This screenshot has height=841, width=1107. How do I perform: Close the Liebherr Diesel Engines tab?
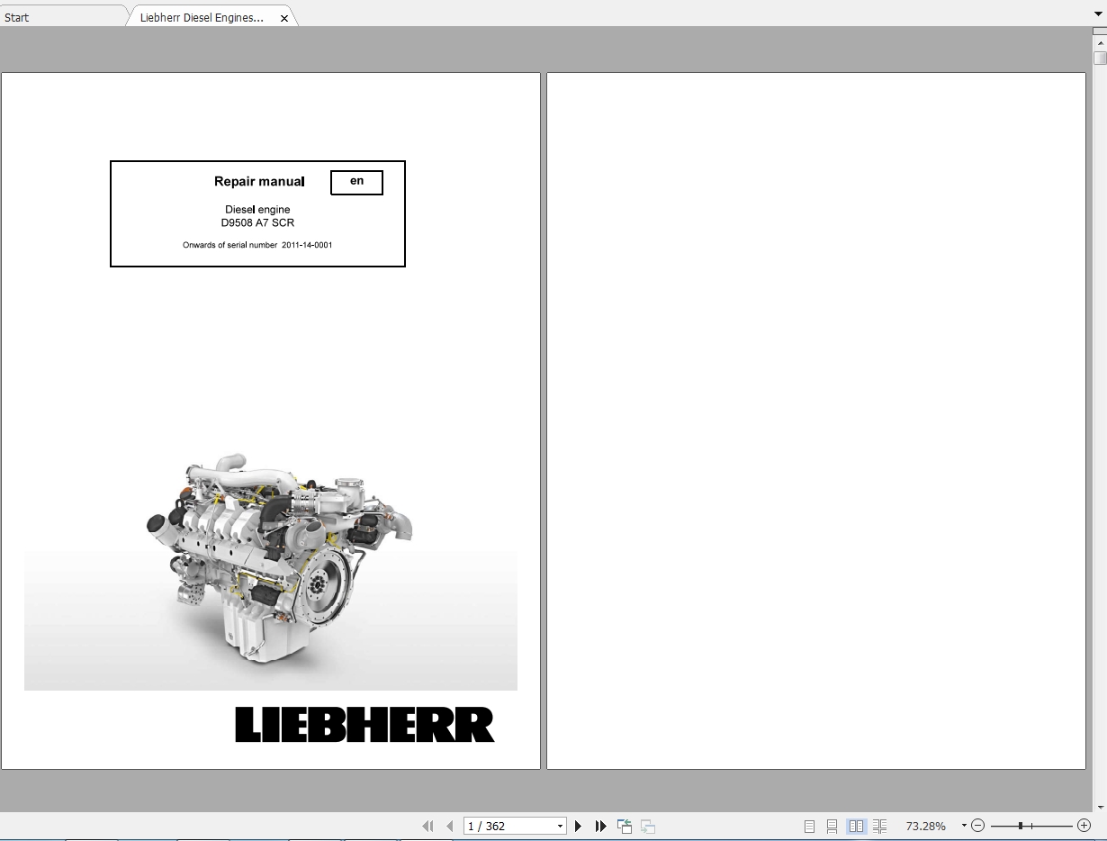(x=284, y=16)
